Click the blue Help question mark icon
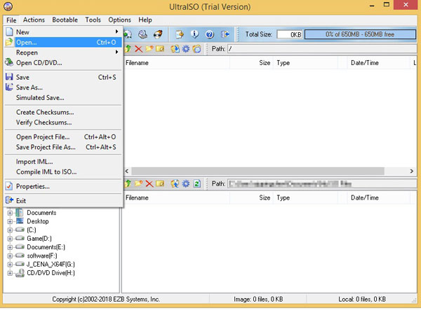421x310 pixels. coord(210,34)
